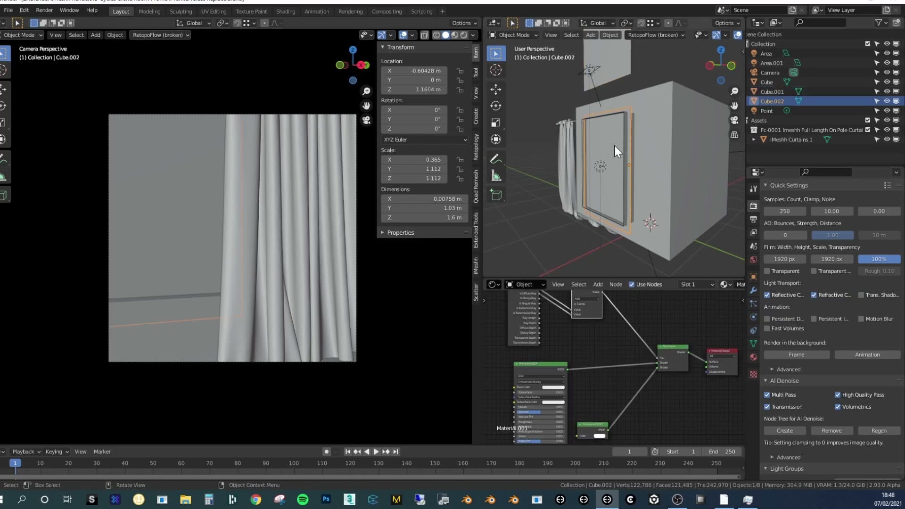Open Spotify from the taskbar
905x509 pixels.
coord(303,500)
